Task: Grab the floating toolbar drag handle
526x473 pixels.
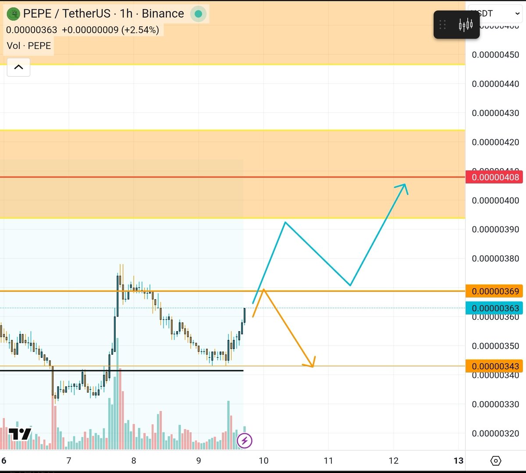Action: 443,25
